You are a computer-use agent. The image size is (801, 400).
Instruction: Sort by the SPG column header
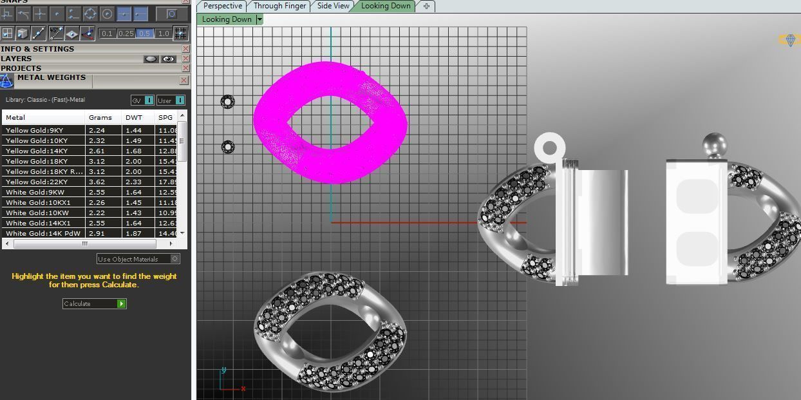pyautogui.click(x=166, y=117)
